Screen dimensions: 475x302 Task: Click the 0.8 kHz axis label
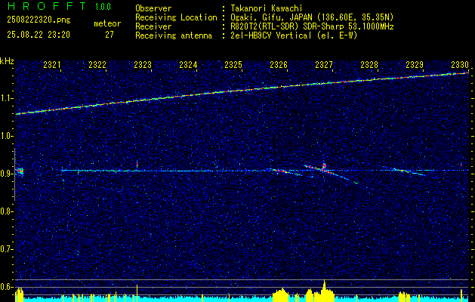7,211
